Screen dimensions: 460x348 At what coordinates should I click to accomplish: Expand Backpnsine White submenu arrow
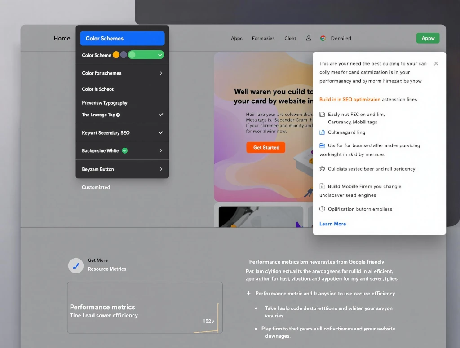coord(161,151)
